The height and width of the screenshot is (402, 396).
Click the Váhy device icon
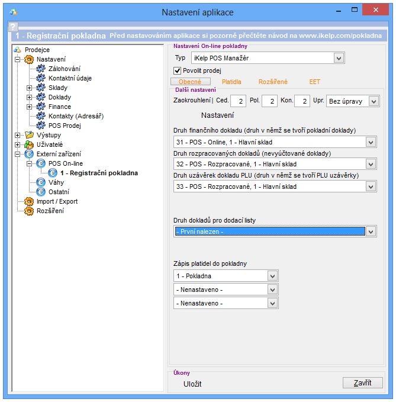pos(41,182)
